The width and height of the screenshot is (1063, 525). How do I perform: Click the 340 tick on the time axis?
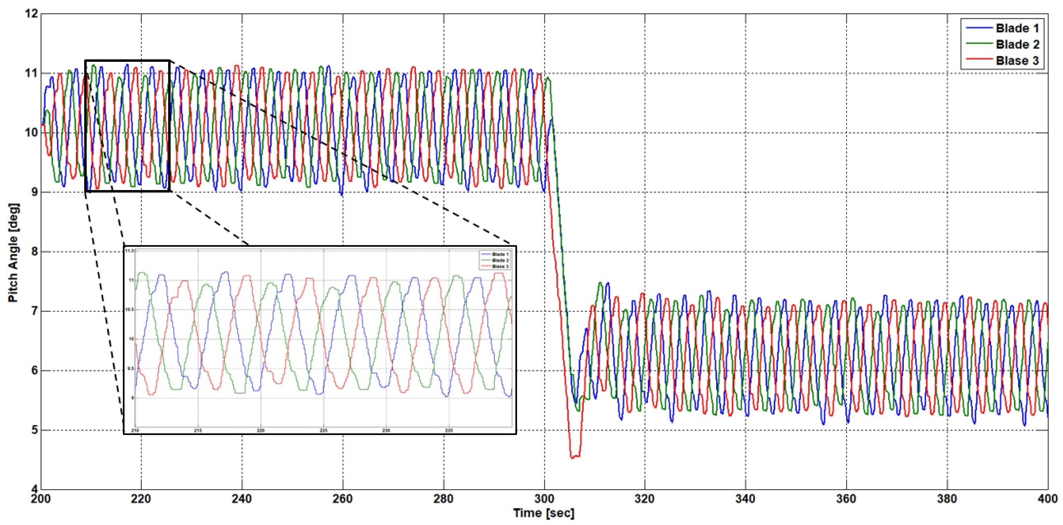pyautogui.click(x=745, y=499)
